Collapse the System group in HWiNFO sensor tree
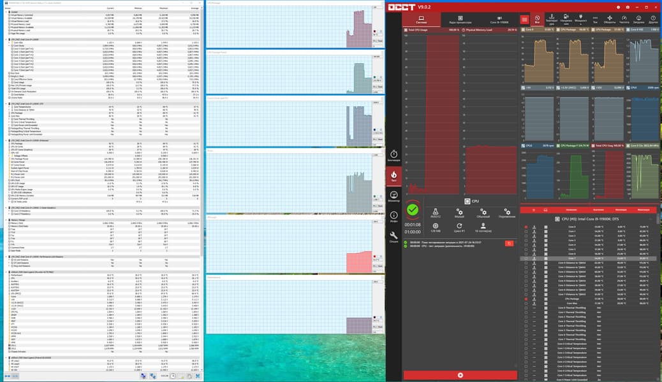 [6, 12]
